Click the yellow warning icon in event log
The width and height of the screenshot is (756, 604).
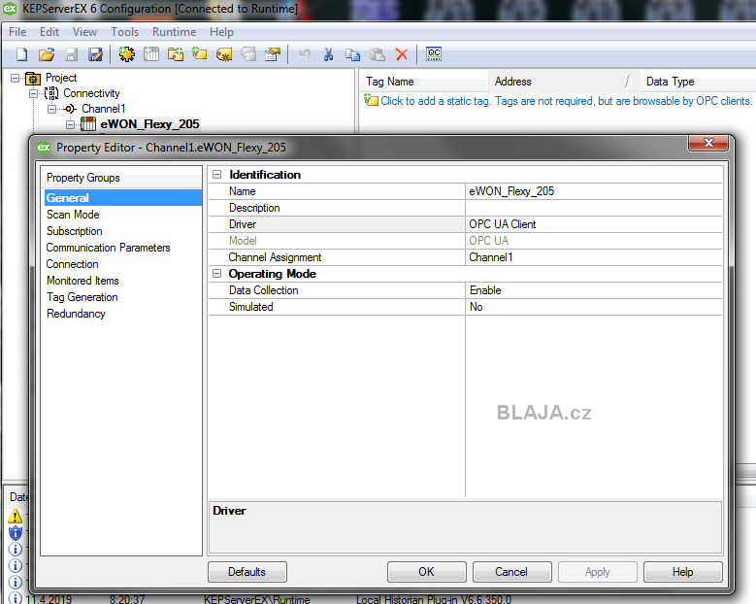click(16, 517)
